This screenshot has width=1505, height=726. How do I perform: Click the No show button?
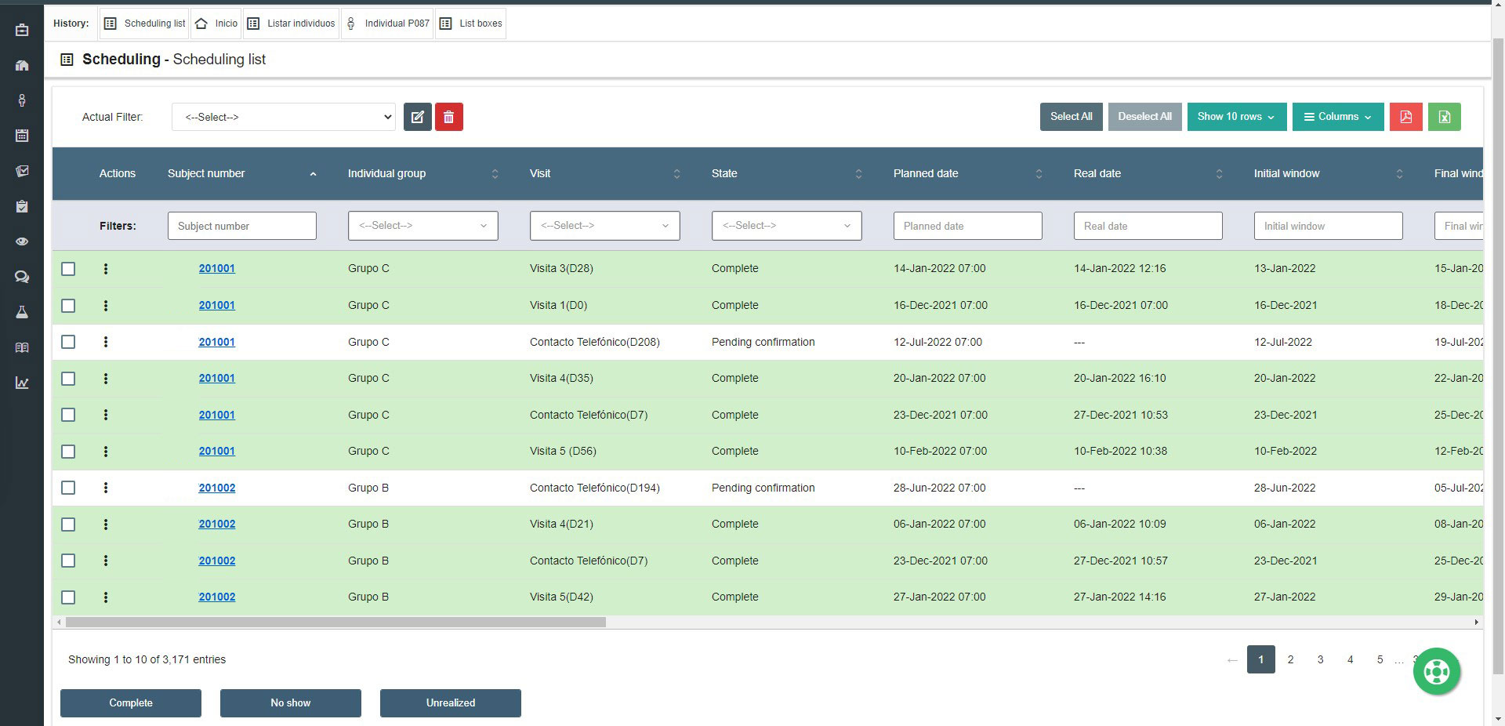(x=291, y=703)
